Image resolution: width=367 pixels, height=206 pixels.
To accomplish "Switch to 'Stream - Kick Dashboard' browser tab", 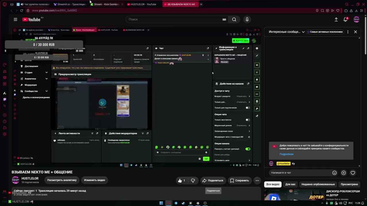I will coord(107,4).
